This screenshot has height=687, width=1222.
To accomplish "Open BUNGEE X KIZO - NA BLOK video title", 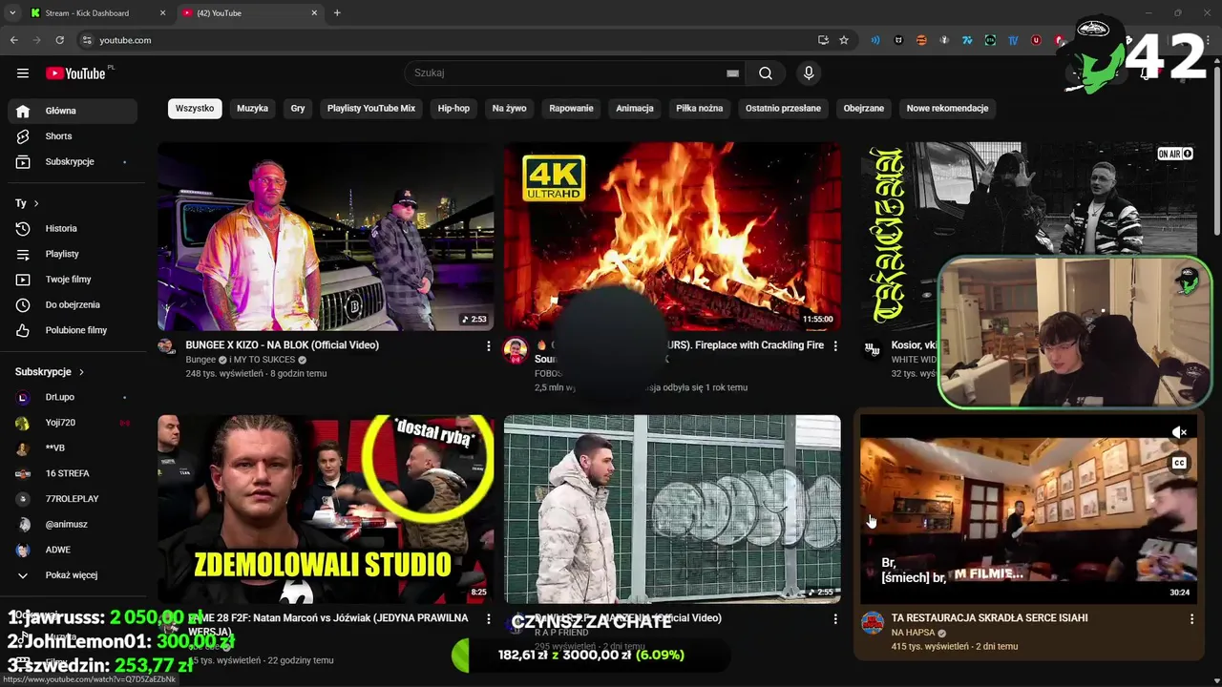I will [x=282, y=345].
